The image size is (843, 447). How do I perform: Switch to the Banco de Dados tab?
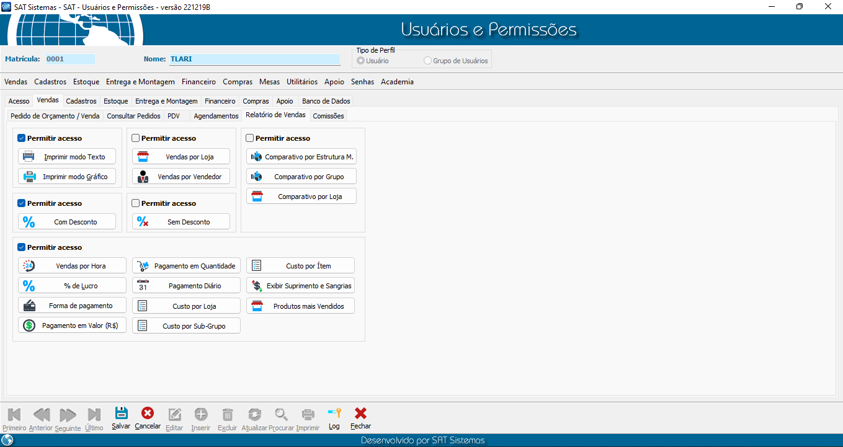[x=326, y=101]
